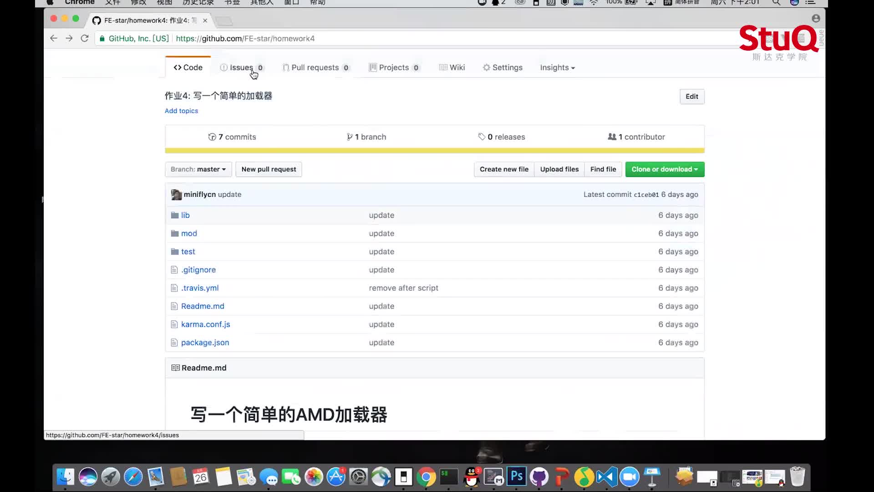The height and width of the screenshot is (492, 874).
Task: Open the App Store from the Dock
Action: tap(336, 477)
